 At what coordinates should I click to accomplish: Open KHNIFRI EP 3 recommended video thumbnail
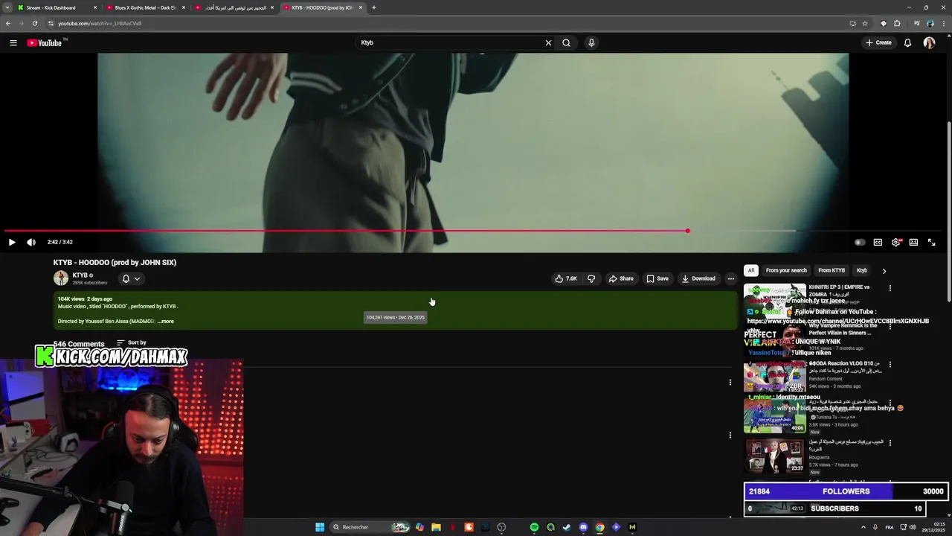pyautogui.click(x=774, y=301)
